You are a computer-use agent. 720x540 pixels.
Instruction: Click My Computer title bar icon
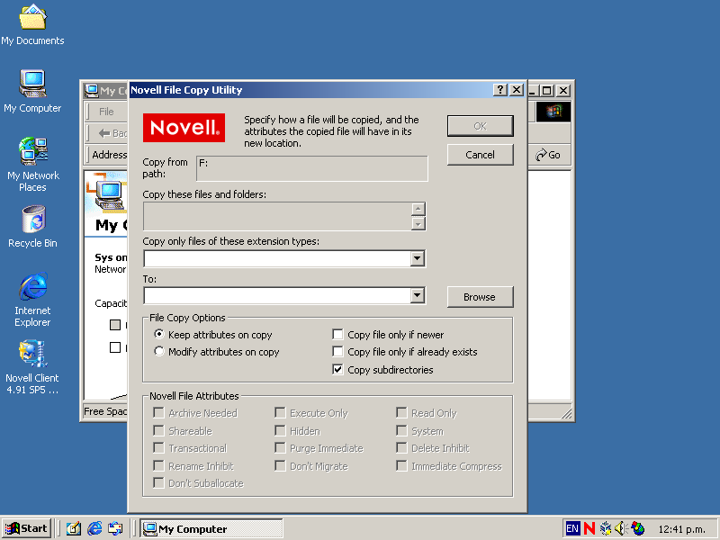point(92,90)
